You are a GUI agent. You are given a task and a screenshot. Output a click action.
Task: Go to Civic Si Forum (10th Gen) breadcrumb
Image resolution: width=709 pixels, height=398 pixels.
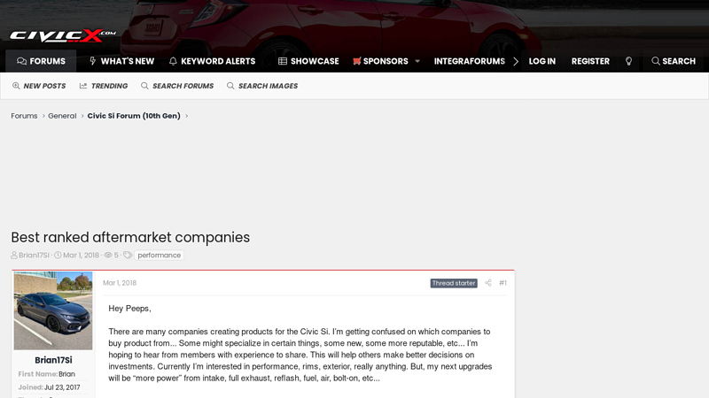point(134,116)
